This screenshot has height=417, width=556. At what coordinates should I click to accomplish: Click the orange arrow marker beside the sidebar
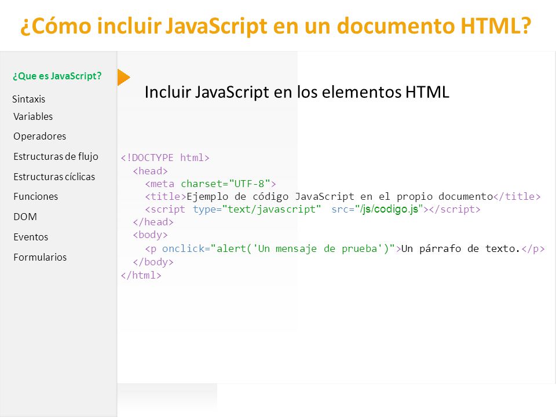pos(123,77)
